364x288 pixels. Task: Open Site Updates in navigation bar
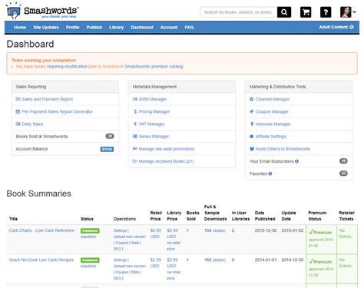(x=46, y=28)
